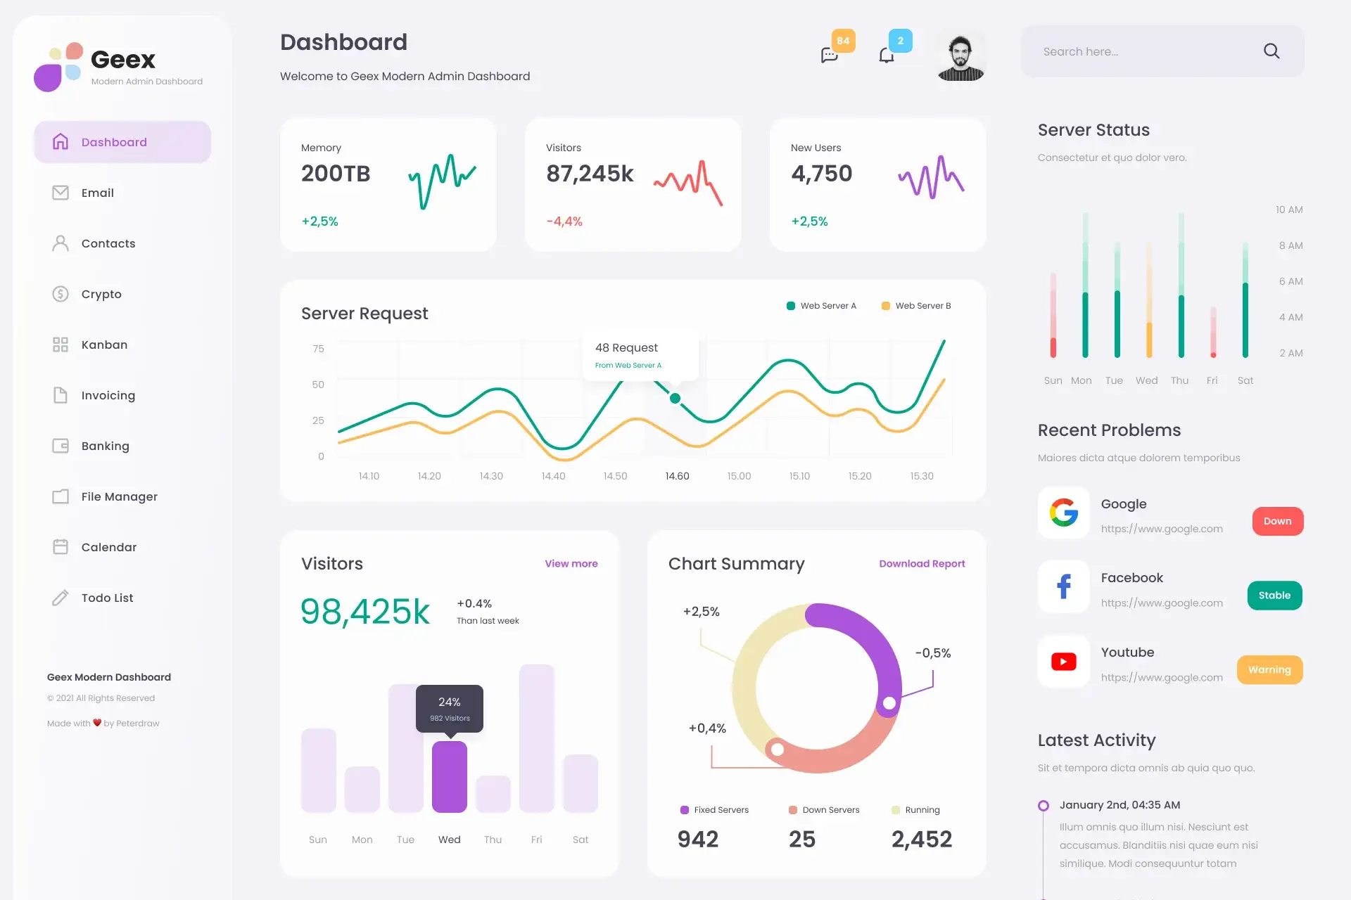
Task: Click the Download Report link
Action: tap(922, 564)
